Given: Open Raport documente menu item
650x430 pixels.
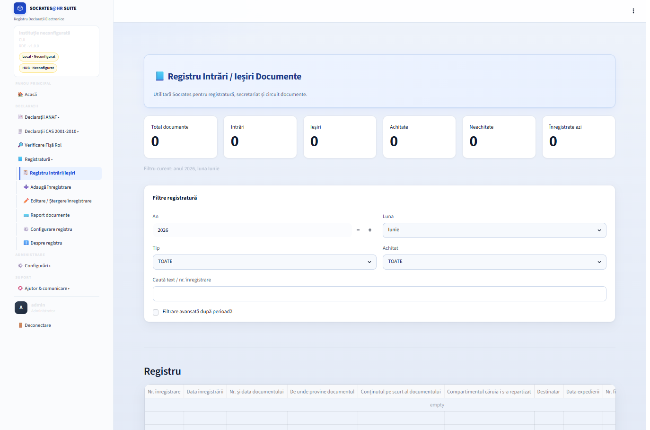Looking at the screenshot, I should click(50, 215).
